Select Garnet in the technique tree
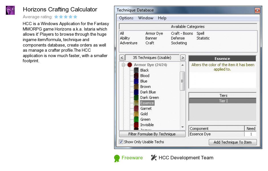This screenshot has width=268, height=171. (x=146, y=108)
